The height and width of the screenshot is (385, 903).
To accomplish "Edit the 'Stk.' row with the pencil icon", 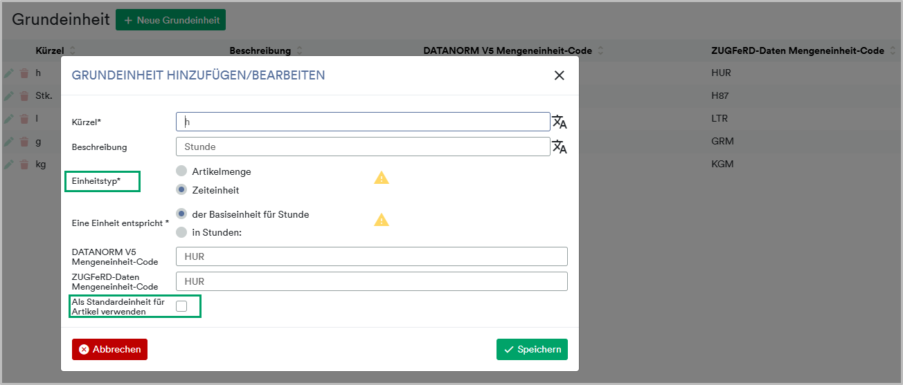I will pos(9,96).
